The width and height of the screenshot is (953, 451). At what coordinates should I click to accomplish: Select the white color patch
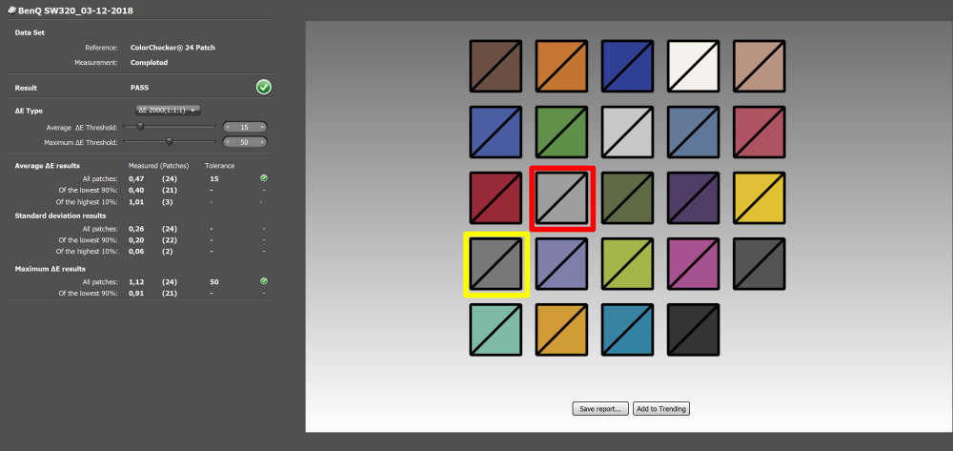[x=694, y=66]
